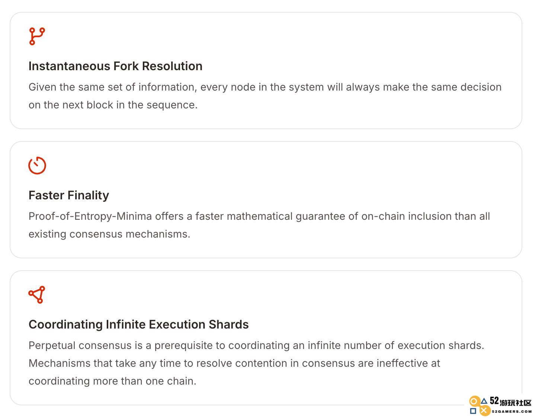Click the 'coordinating more than one chain.' line
The height and width of the screenshot is (418, 535).
point(112,381)
